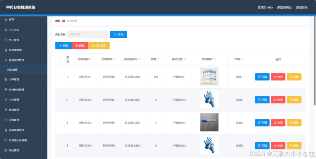Click the red 删除 batch delete button

80,46
